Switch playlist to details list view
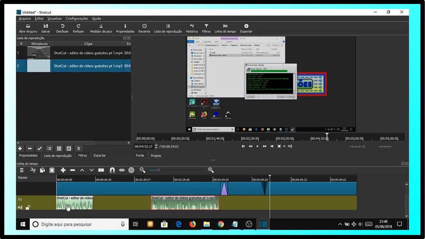The width and height of the screenshot is (425, 239). click(x=49, y=148)
